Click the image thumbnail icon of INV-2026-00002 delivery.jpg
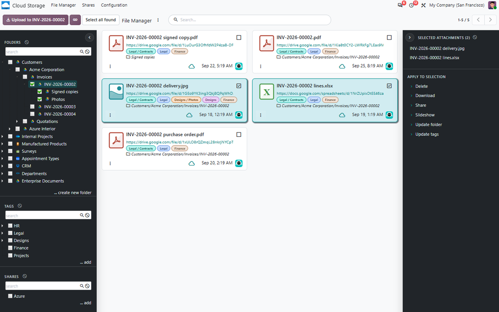This screenshot has height=312, width=499. pos(116,92)
